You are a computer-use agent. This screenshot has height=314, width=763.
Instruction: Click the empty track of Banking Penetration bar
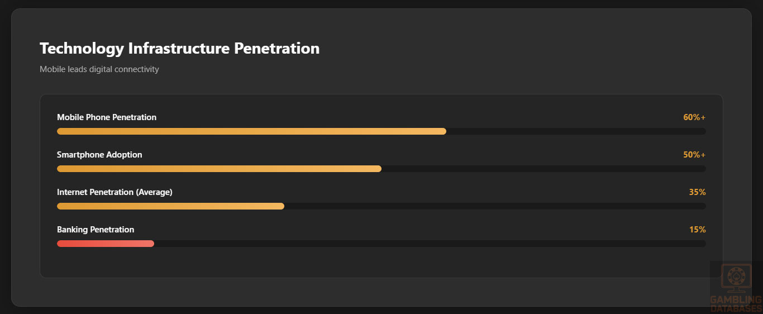pos(430,244)
